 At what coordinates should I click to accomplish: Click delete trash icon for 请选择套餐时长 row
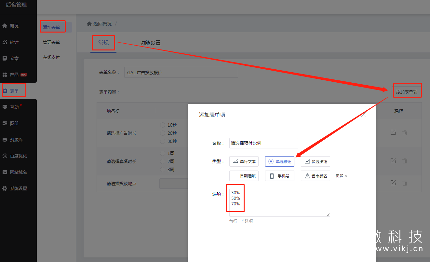[x=405, y=161]
